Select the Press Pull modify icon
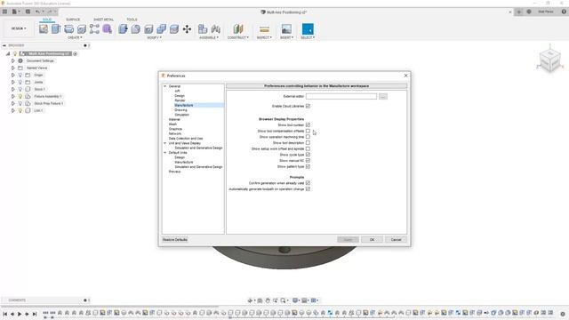This screenshot has height=320, width=569. pos(123,28)
